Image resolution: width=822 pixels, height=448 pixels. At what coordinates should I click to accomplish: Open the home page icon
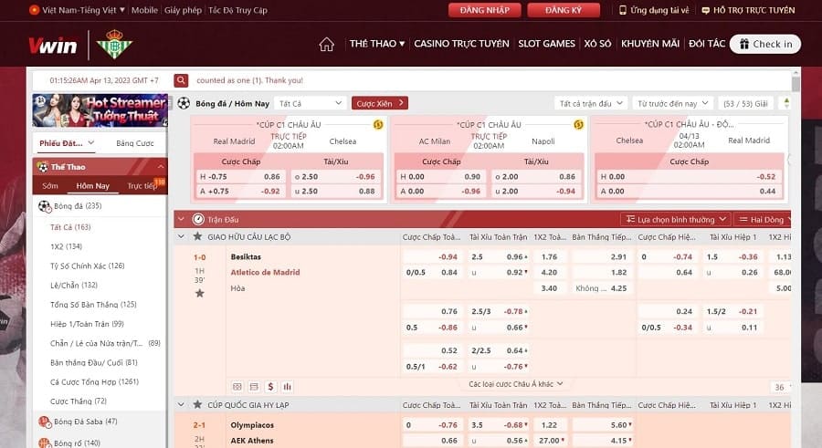click(x=326, y=45)
